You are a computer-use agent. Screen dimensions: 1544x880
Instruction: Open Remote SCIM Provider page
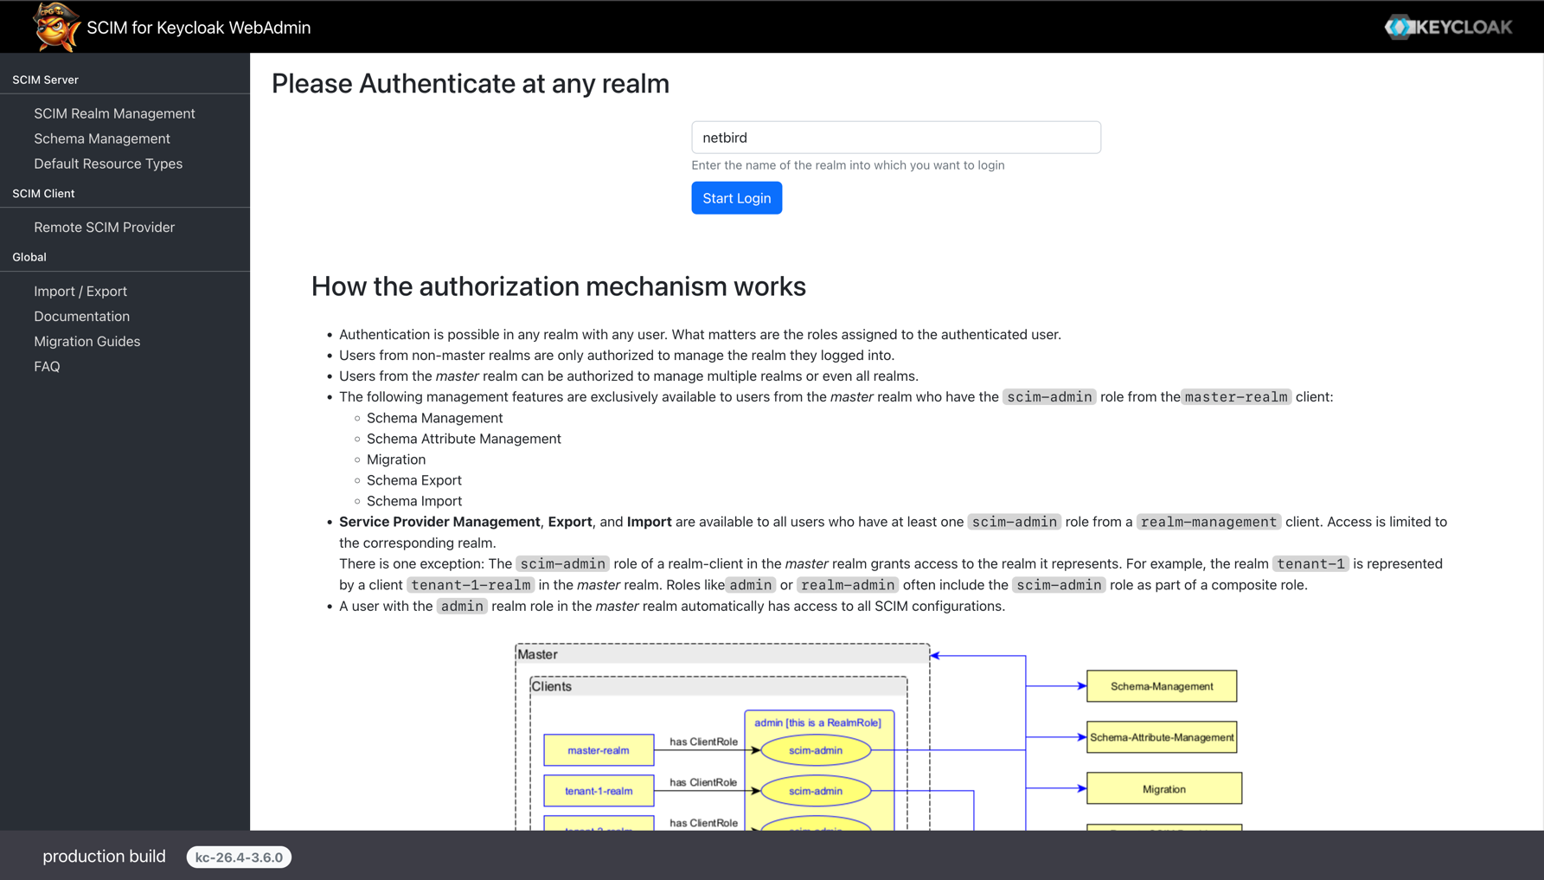coord(104,227)
